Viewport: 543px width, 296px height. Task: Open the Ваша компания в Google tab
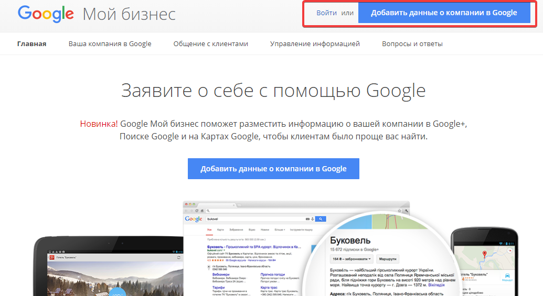[110, 44]
